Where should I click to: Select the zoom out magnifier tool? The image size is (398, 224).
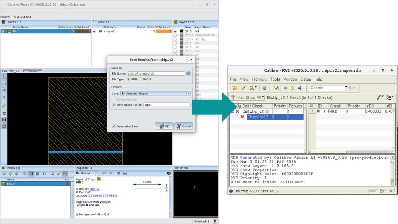point(4,83)
